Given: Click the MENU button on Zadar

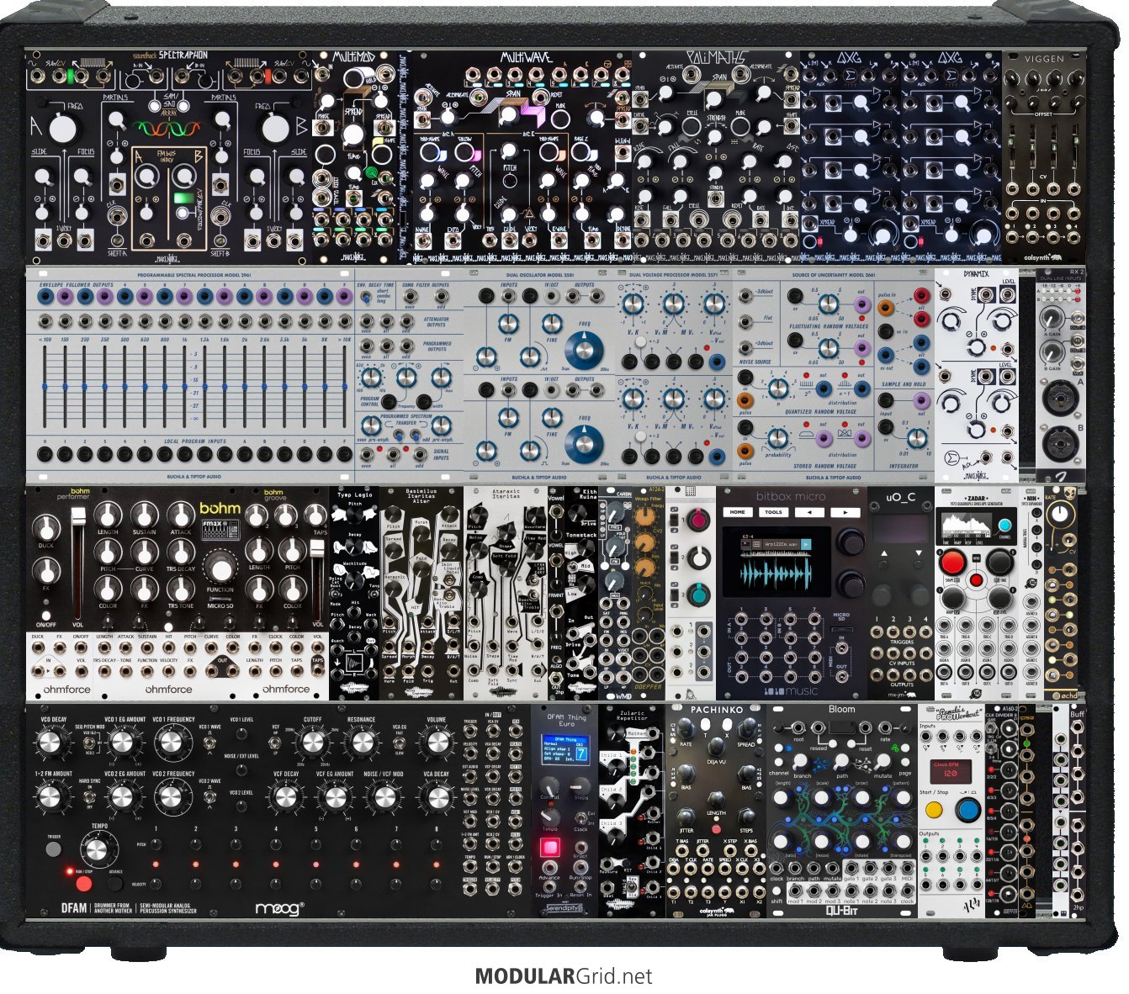Looking at the screenshot, I should point(976,579).
